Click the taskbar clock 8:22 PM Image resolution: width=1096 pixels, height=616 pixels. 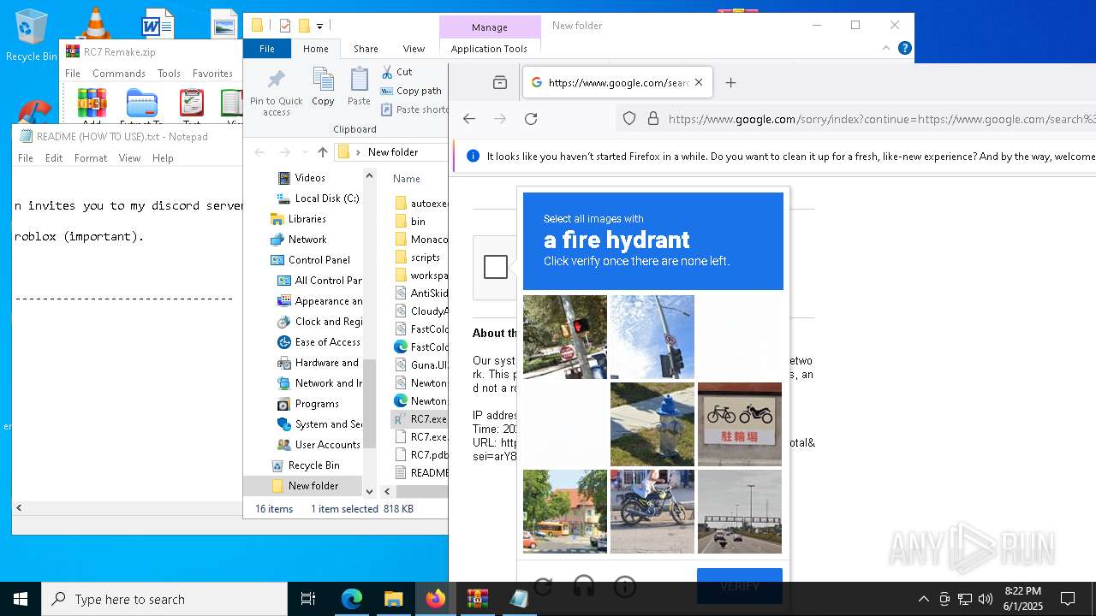click(x=1022, y=591)
